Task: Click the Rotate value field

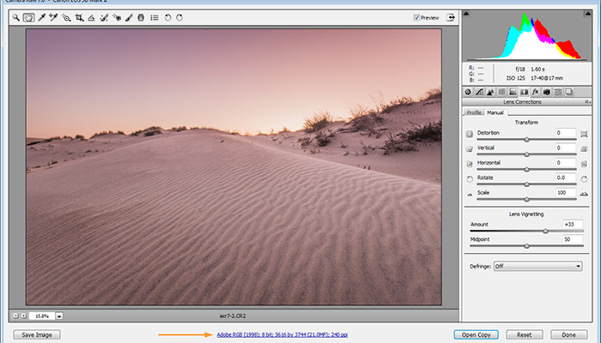Action: coord(566,178)
